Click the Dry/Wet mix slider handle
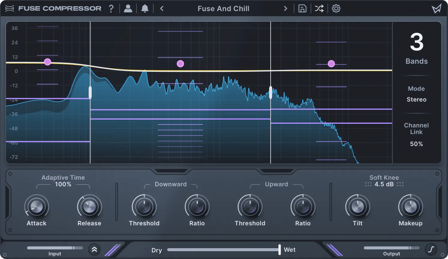Viewport: 448px width, 259px height. point(280,250)
